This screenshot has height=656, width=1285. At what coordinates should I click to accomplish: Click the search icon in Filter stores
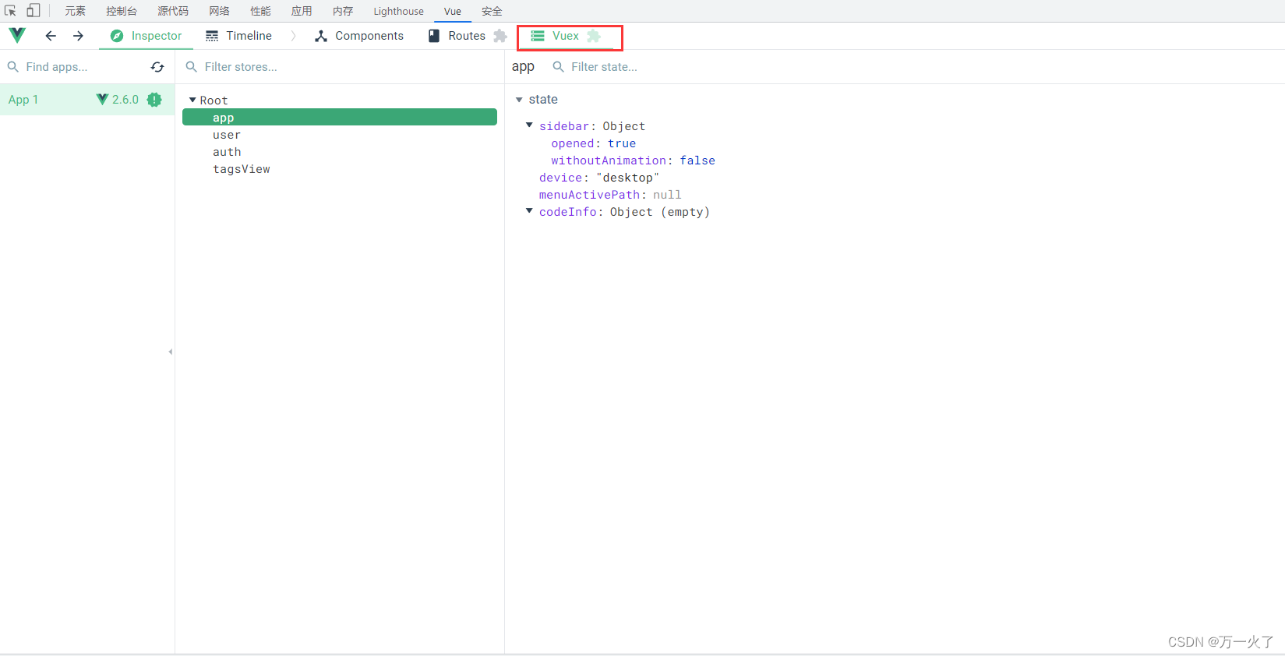click(192, 67)
